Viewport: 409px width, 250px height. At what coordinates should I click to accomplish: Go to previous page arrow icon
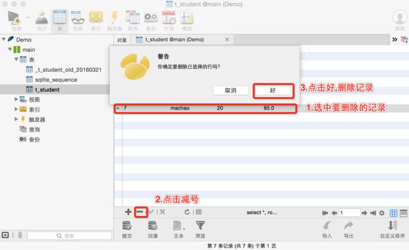click(x=334, y=213)
